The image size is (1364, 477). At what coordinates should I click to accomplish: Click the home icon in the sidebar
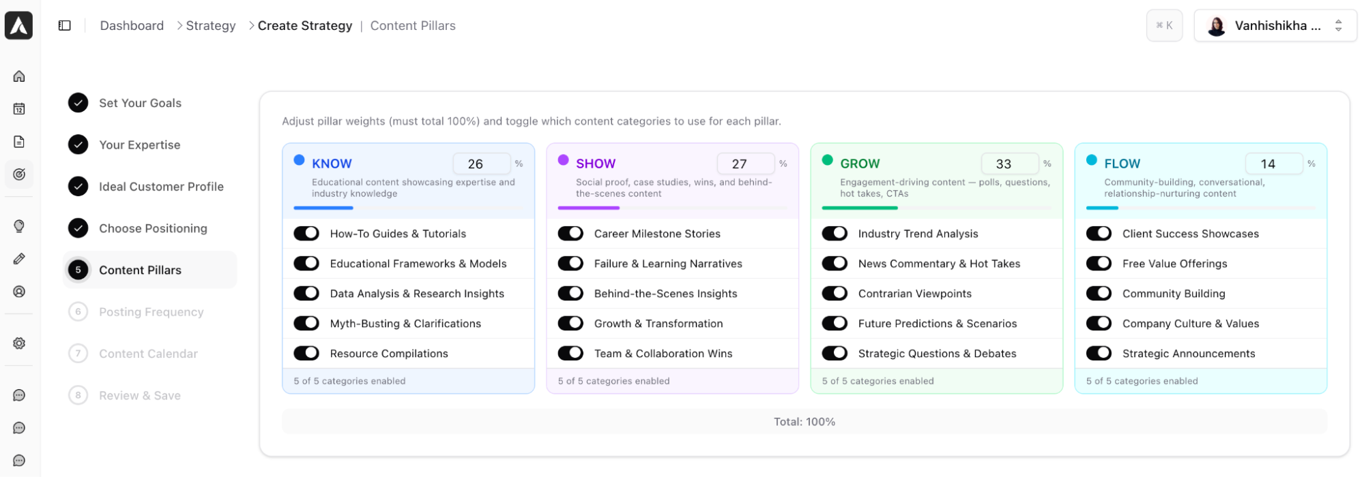pyautogui.click(x=19, y=76)
